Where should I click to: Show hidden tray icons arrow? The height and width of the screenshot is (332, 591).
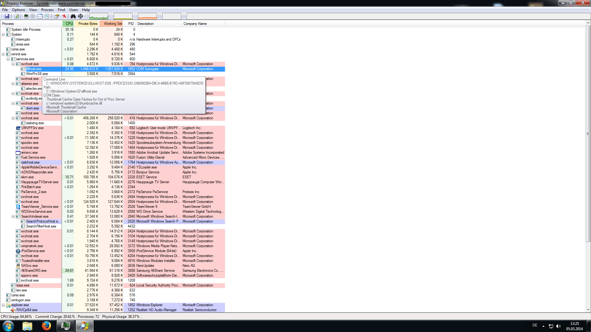[543, 326]
